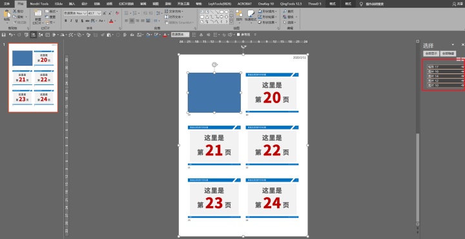Click the Hide All button in Selection pane
This screenshot has width=465, height=239.
click(x=448, y=53)
